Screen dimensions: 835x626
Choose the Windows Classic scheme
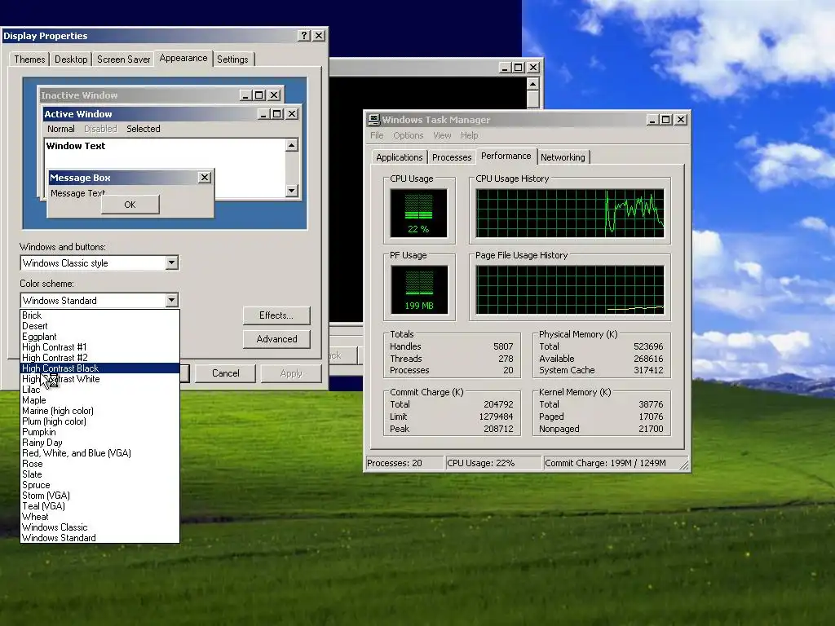pos(99,527)
